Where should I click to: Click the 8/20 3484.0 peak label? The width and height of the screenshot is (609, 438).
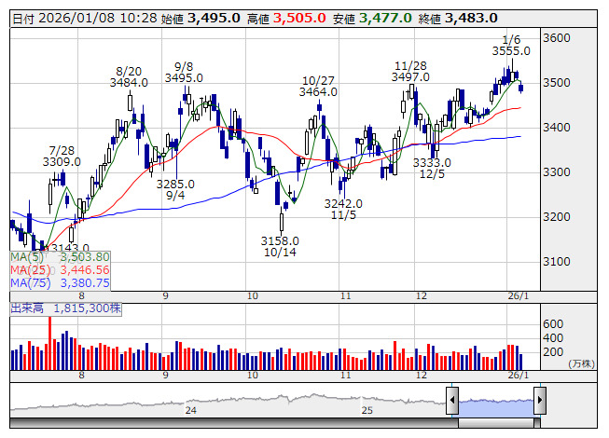(x=129, y=76)
